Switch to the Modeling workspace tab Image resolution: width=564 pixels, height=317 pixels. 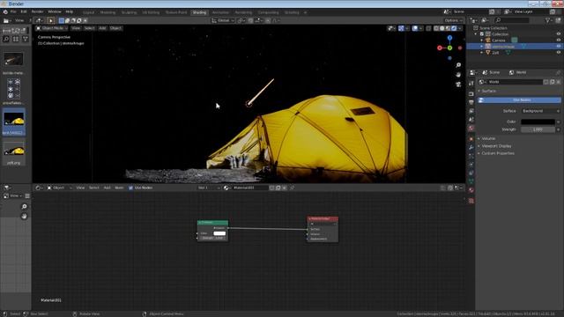click(x=108, y=12)
